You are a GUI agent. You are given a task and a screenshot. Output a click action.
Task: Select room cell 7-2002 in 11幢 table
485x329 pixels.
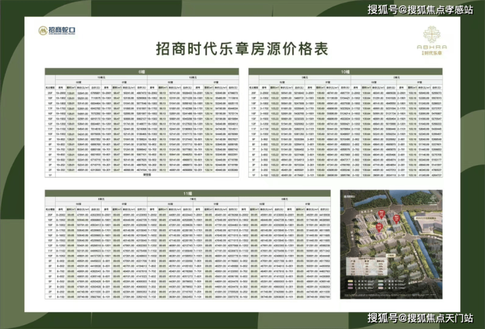click(152, 214)
